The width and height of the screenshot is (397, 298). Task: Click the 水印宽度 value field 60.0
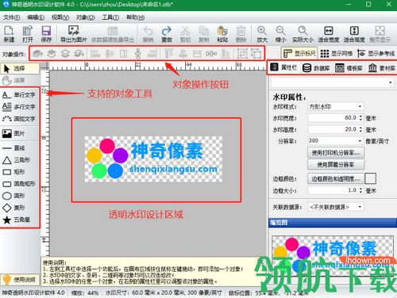(333, 118)
